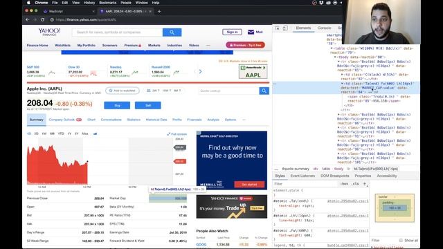Click Premium Try it free button
The height and width of the screenshot is (249, 443).
245,45
